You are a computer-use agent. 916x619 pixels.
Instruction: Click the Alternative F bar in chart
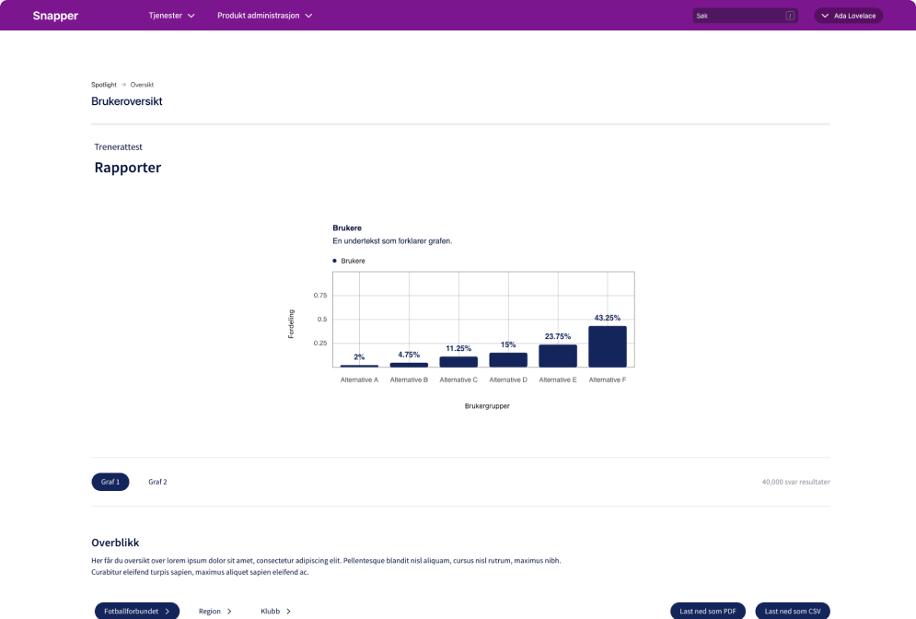tap(607, 346)
